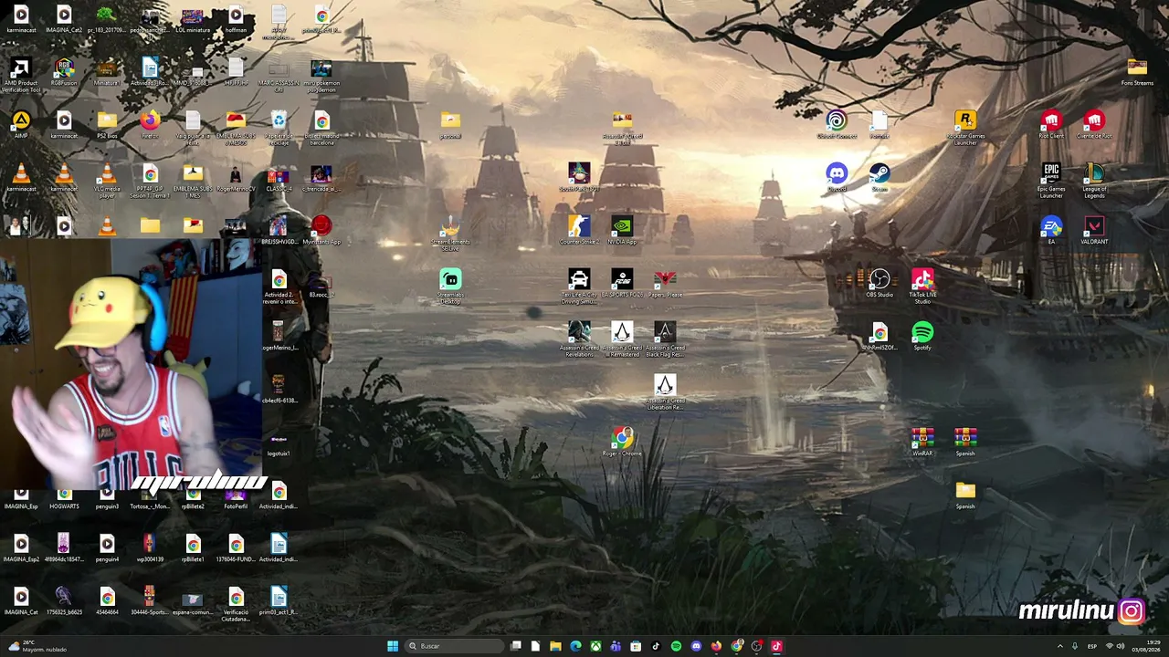This screenshot has width=1169, height=657.
Task: Click the MyInstants App shortcut
Action: point(321,231)
